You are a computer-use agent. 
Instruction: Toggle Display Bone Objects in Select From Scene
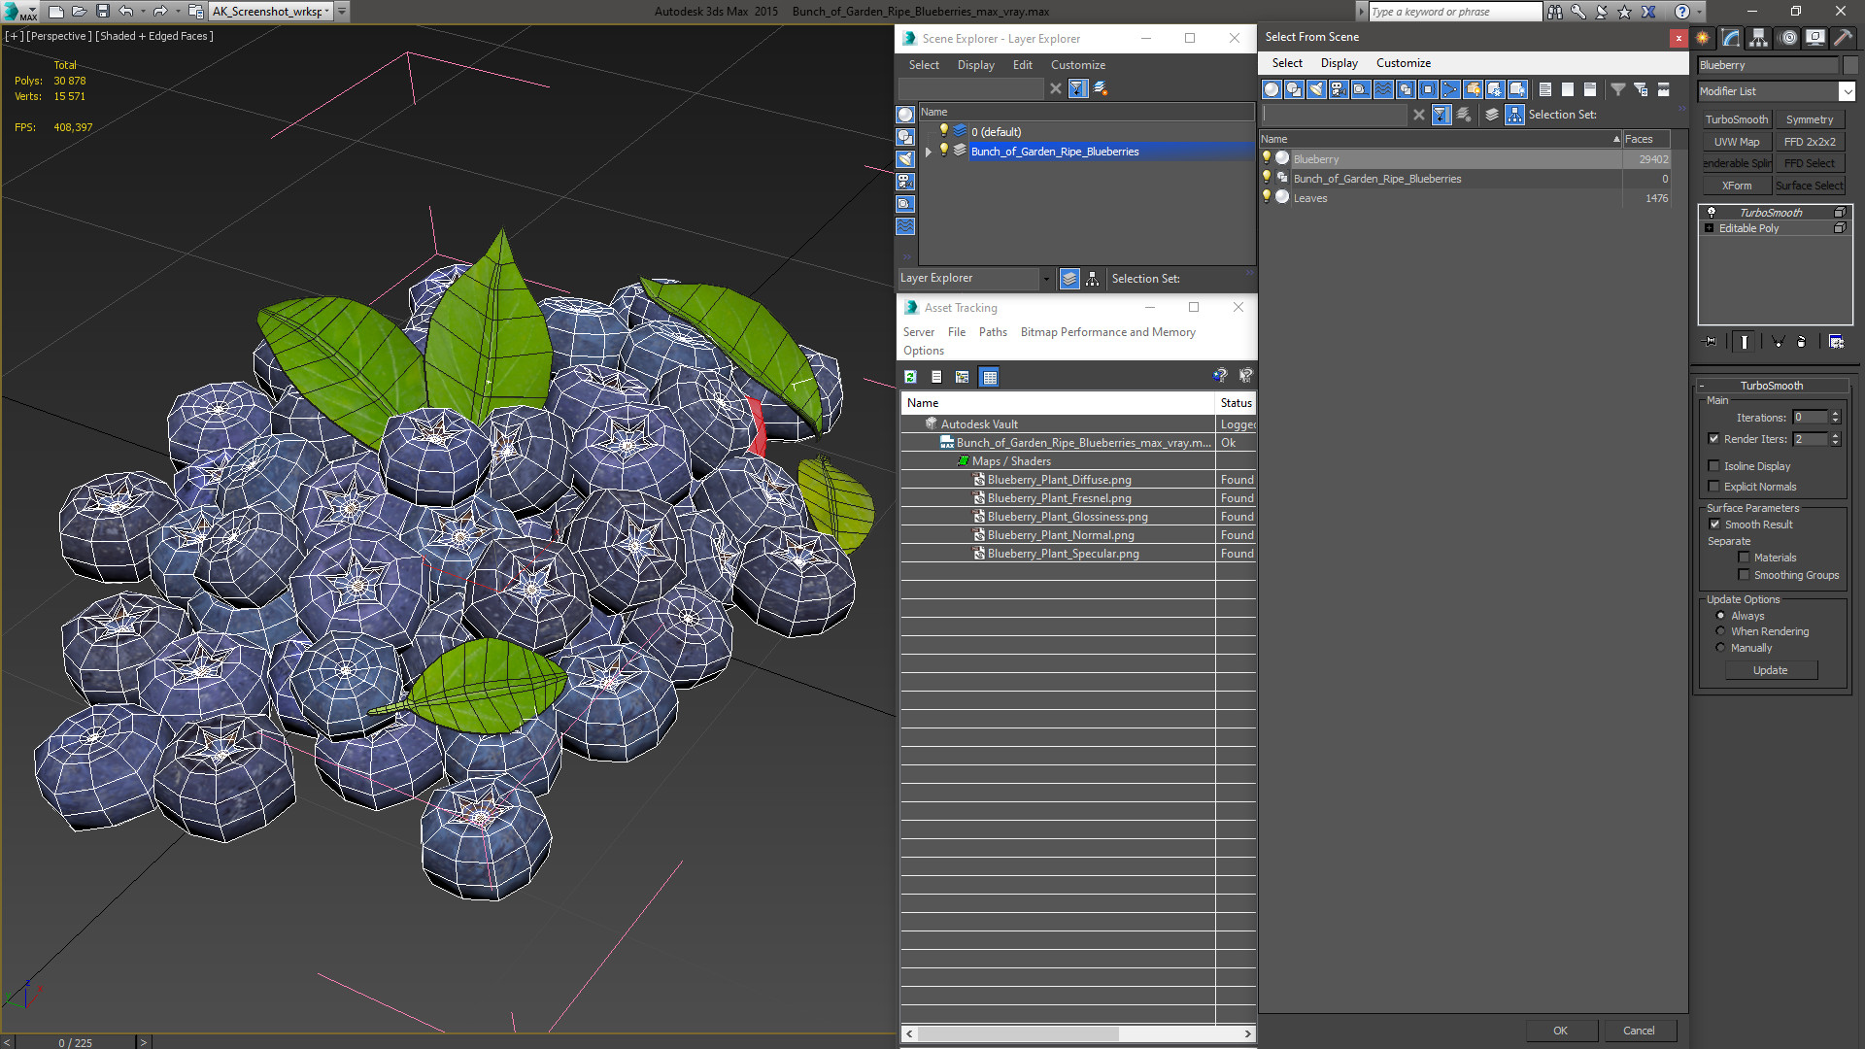point(1450,89)
